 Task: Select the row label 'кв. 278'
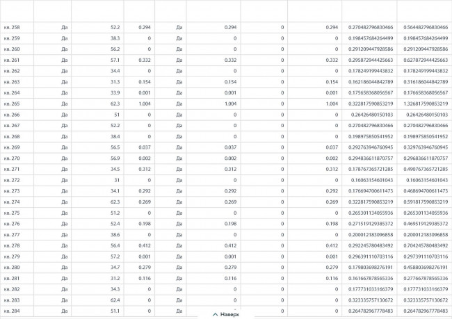pyautogui.click(x=12, y=245)
